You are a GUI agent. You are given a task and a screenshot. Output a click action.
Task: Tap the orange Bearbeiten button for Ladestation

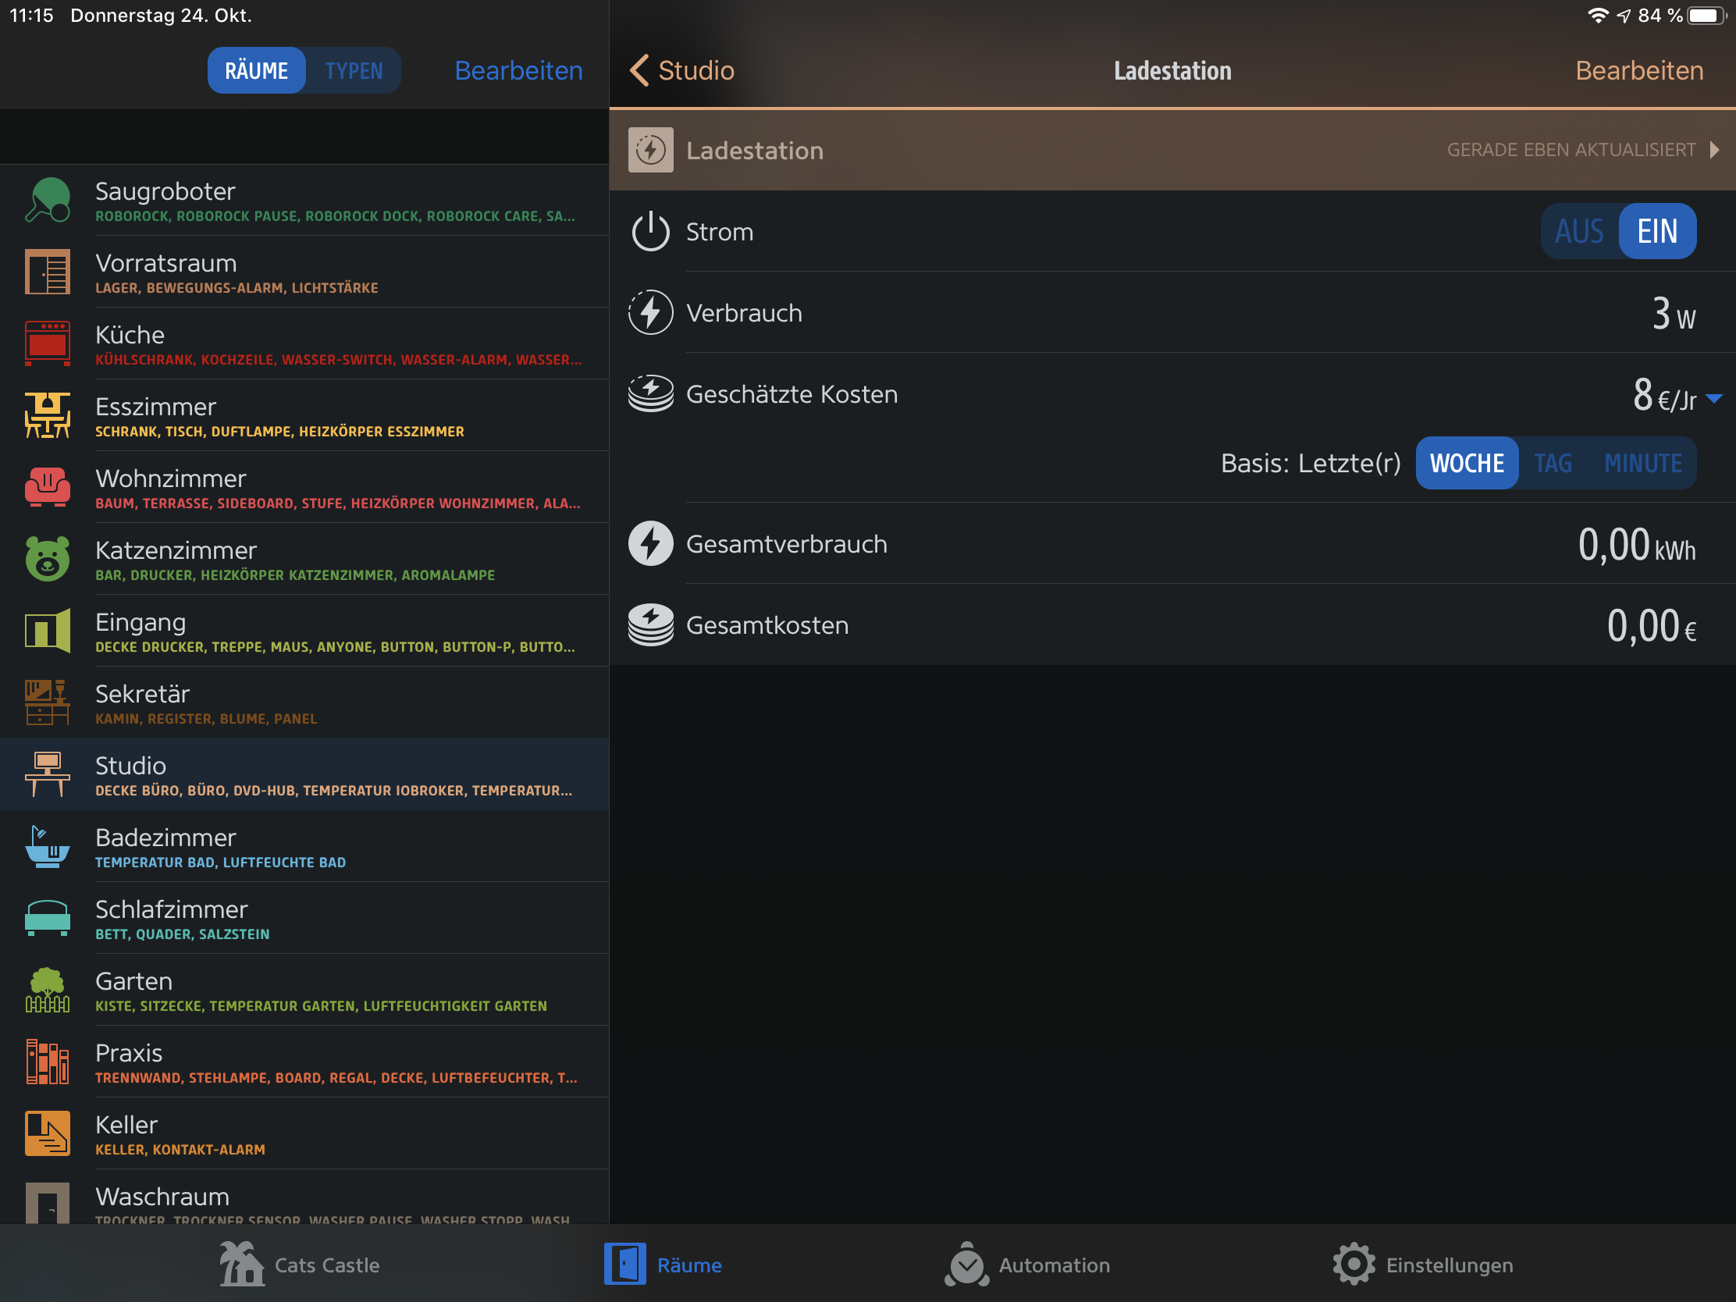pyautogui.click(x=1638, y=70)
